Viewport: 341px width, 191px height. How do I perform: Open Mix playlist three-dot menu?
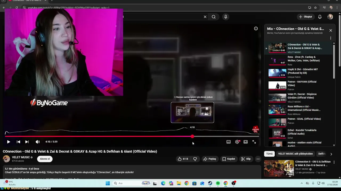pyautogui.click(x=331, y=38)
